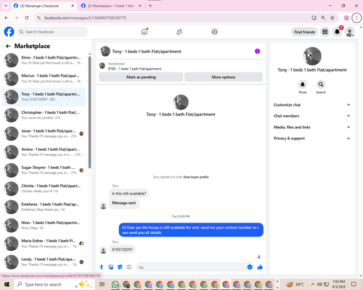Open Estefania's conversation
This screenshot has width=363, height=290.
pos(44,207)
